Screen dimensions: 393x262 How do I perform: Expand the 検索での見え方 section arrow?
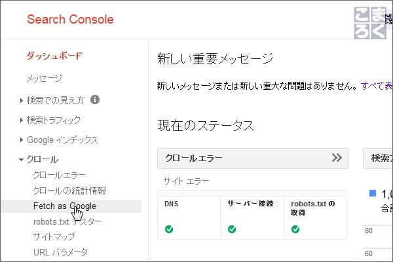[x=22, y=100]
